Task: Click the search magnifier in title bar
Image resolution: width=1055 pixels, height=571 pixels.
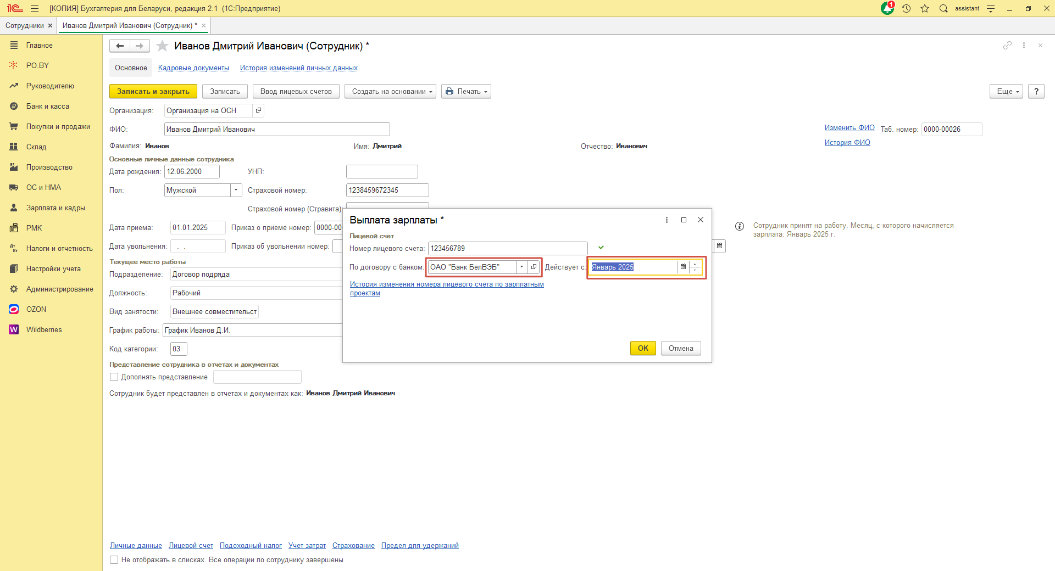Action: pos(943,8)
